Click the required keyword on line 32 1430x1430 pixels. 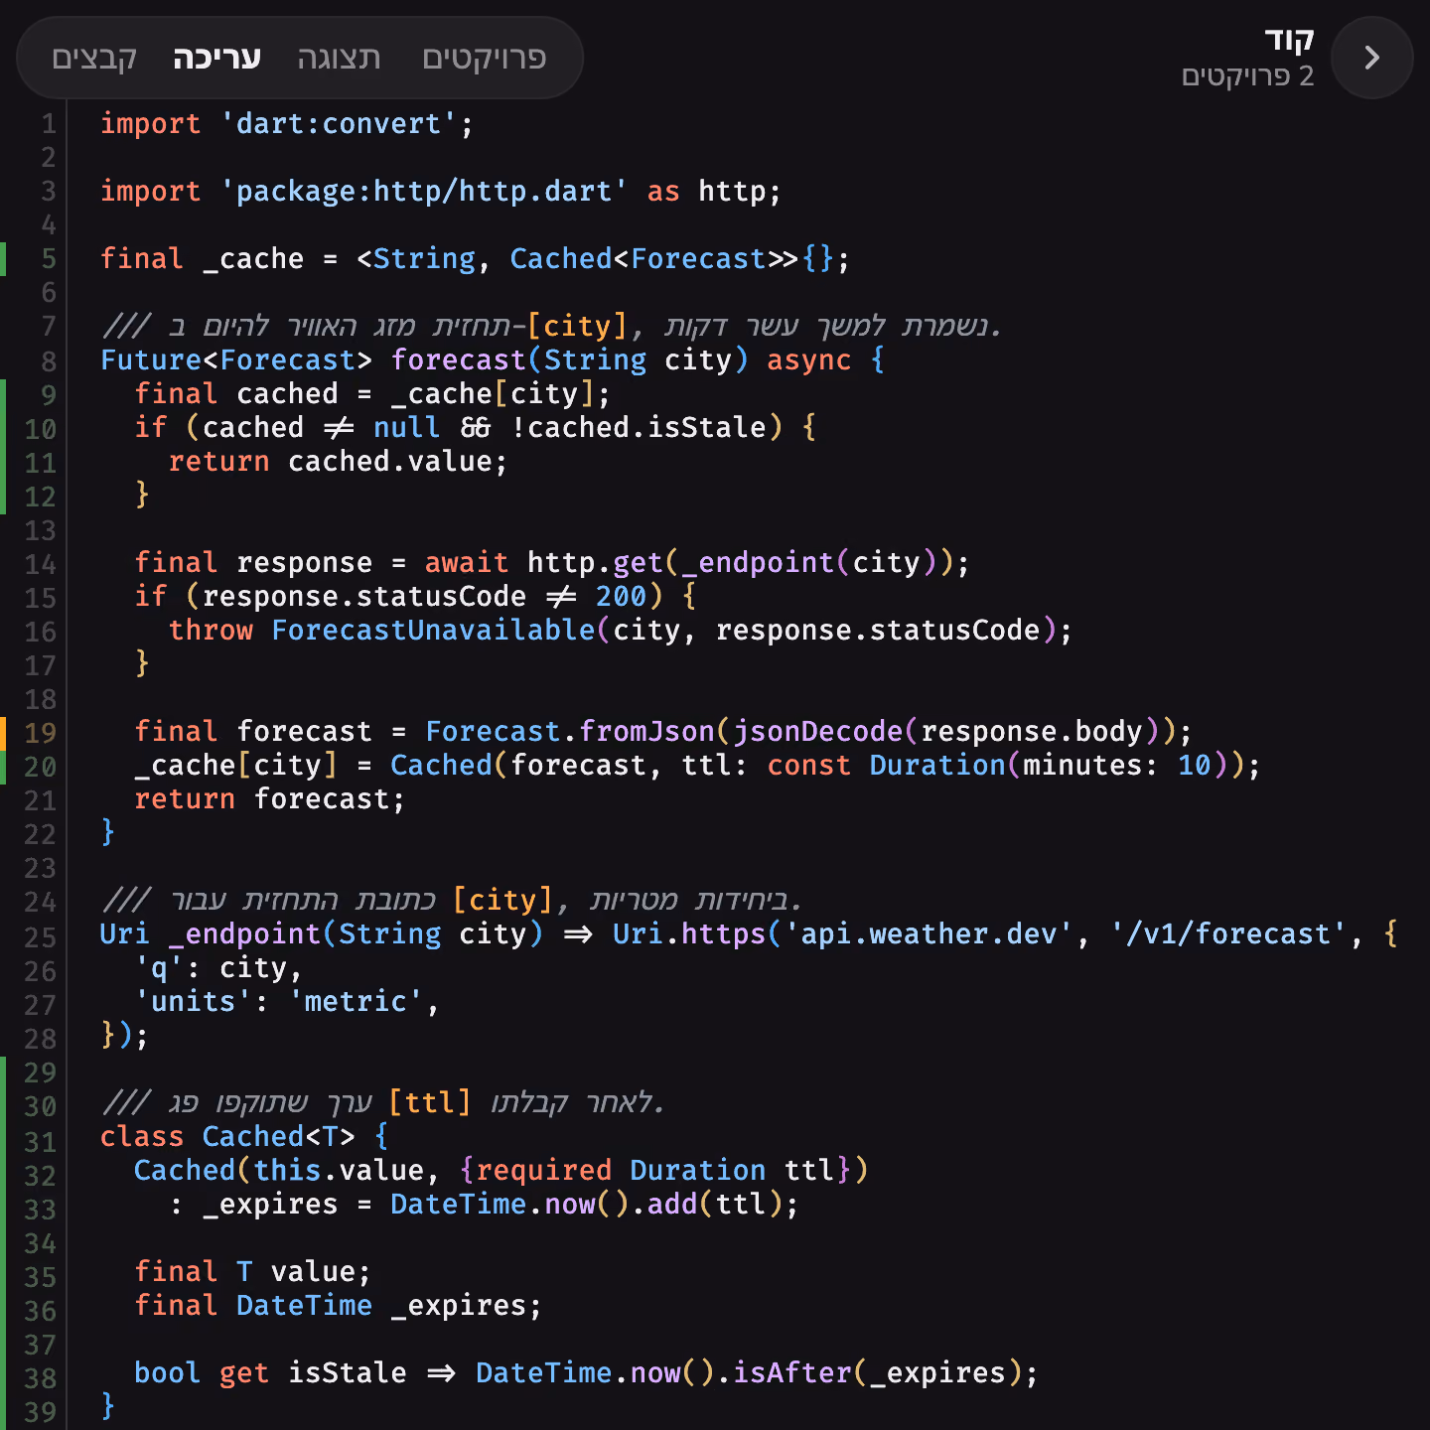point(543,1171)
